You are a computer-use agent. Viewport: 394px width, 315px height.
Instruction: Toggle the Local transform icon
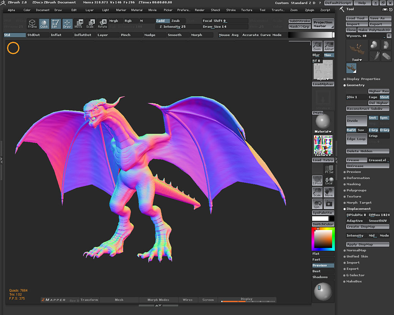pyautogui.click(x=329, y=181)
